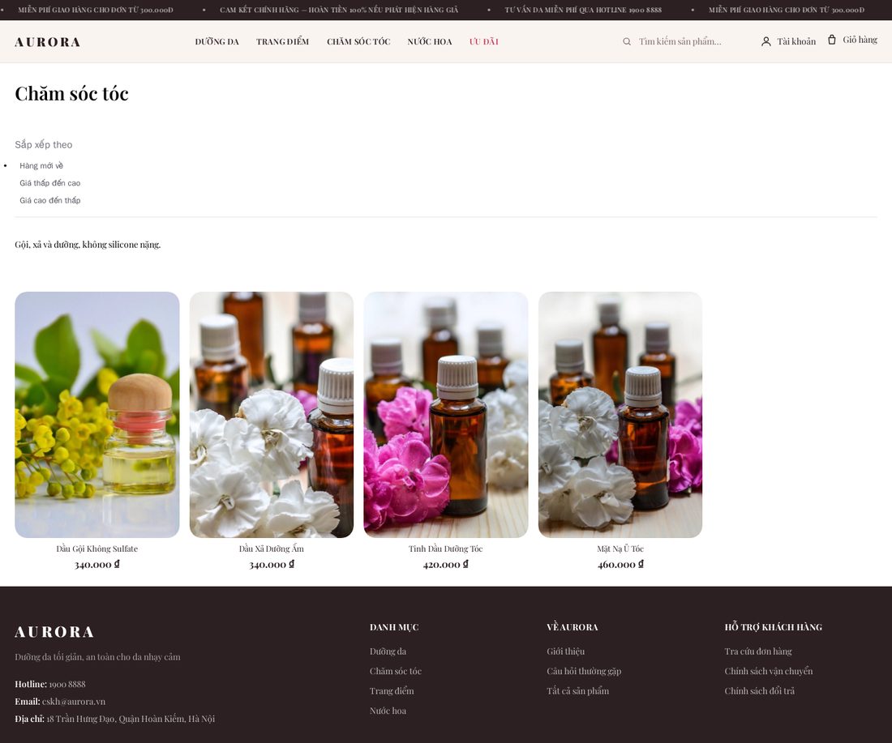Open the footer Trang điểm link
892x743 pixels.
pos(392,691)
